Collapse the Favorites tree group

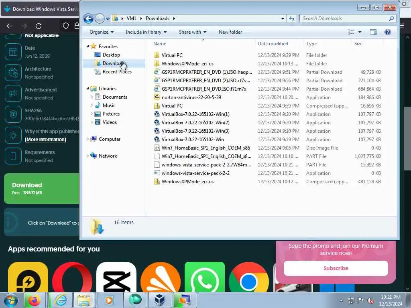pyautogui.click(x=87, y=47)
